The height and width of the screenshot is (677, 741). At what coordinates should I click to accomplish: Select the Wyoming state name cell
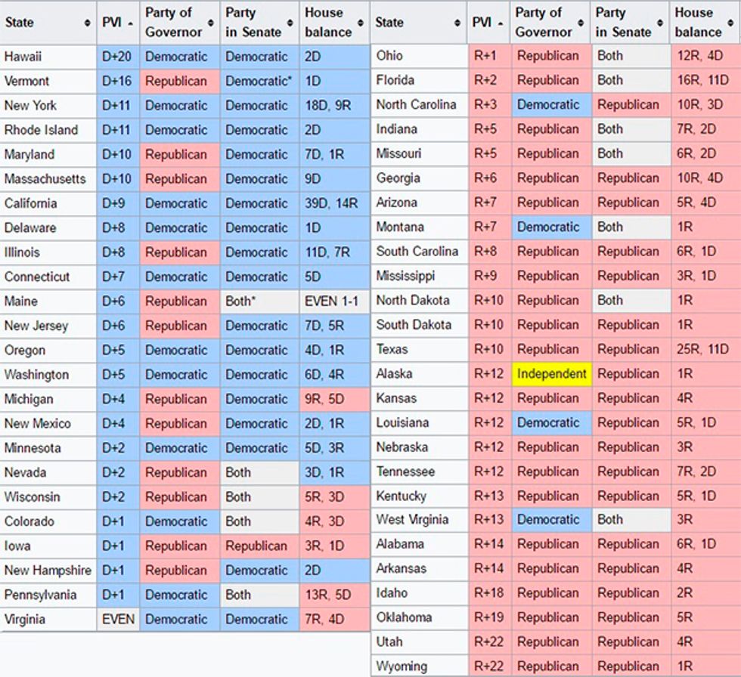click(x=420, y=666)
